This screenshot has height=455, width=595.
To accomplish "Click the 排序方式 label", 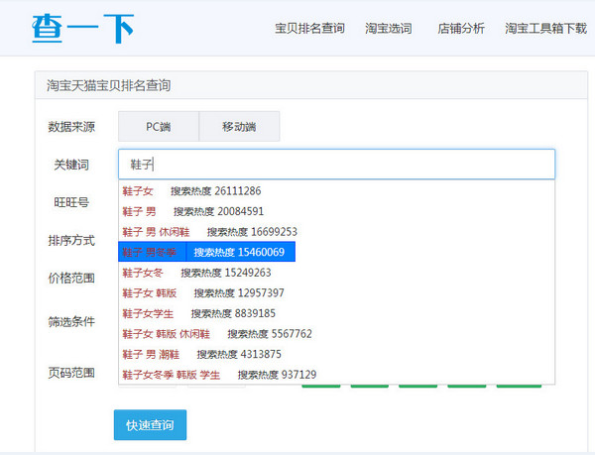I will pos(71,241).
